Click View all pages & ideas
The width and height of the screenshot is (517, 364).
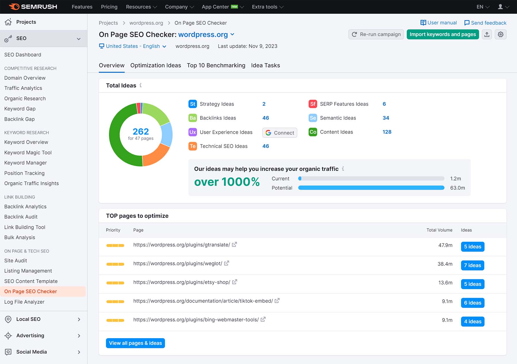click(135, 343)
